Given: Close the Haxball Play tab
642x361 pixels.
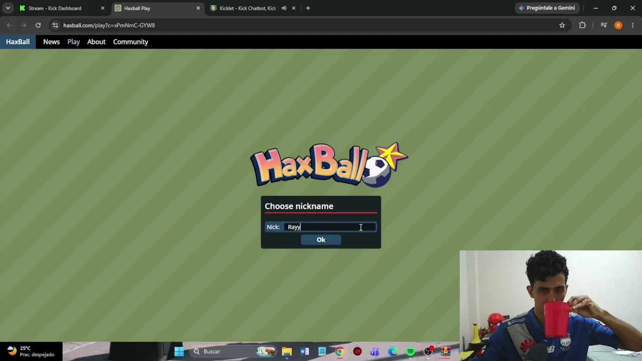Looking at the screenshot, I should pos(198,8).
